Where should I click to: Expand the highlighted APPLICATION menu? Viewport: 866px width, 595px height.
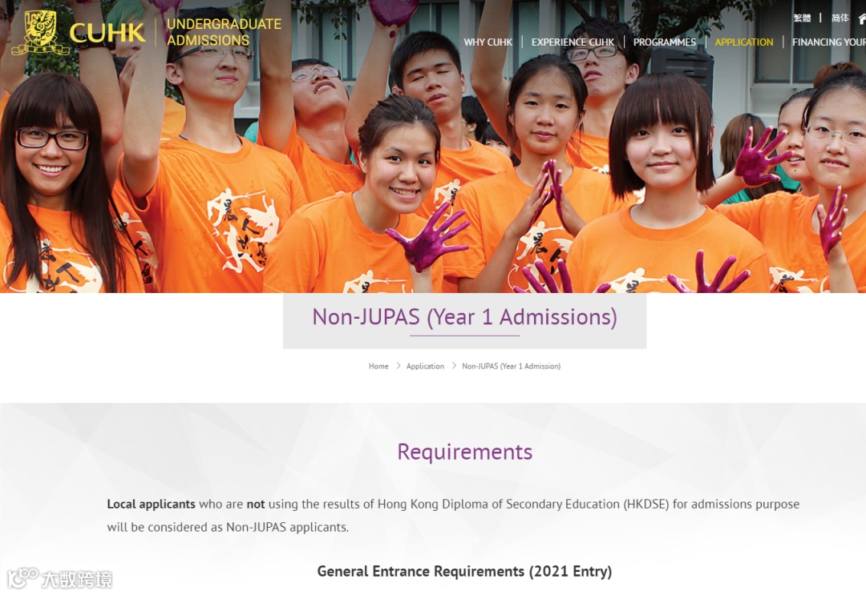coord(744,42)
